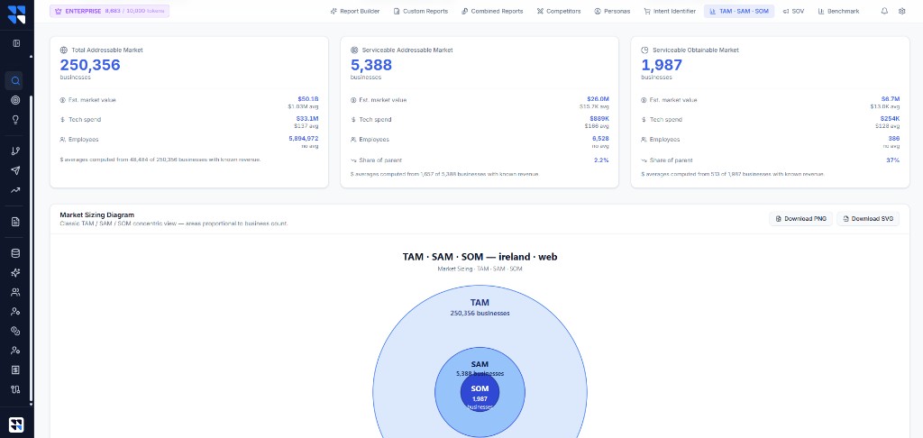
Task: Open the workflow route sidebar icon
Action: pos(16,389)
